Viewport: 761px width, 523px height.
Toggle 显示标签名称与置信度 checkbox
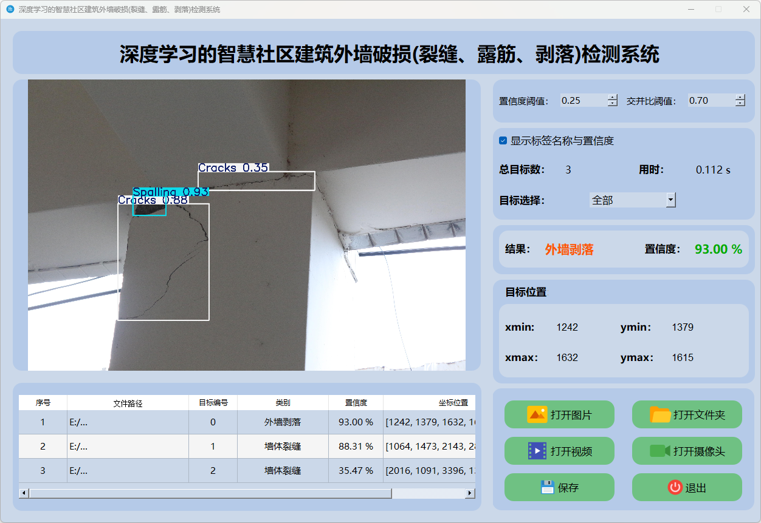click(x=503, y=141)
